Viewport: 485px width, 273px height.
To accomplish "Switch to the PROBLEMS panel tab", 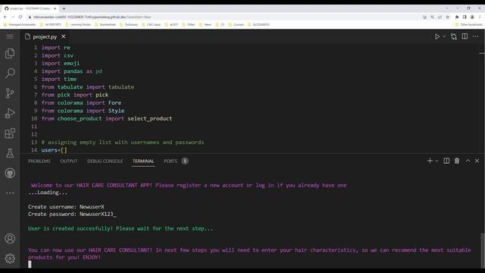I will (x=39, y=161).
